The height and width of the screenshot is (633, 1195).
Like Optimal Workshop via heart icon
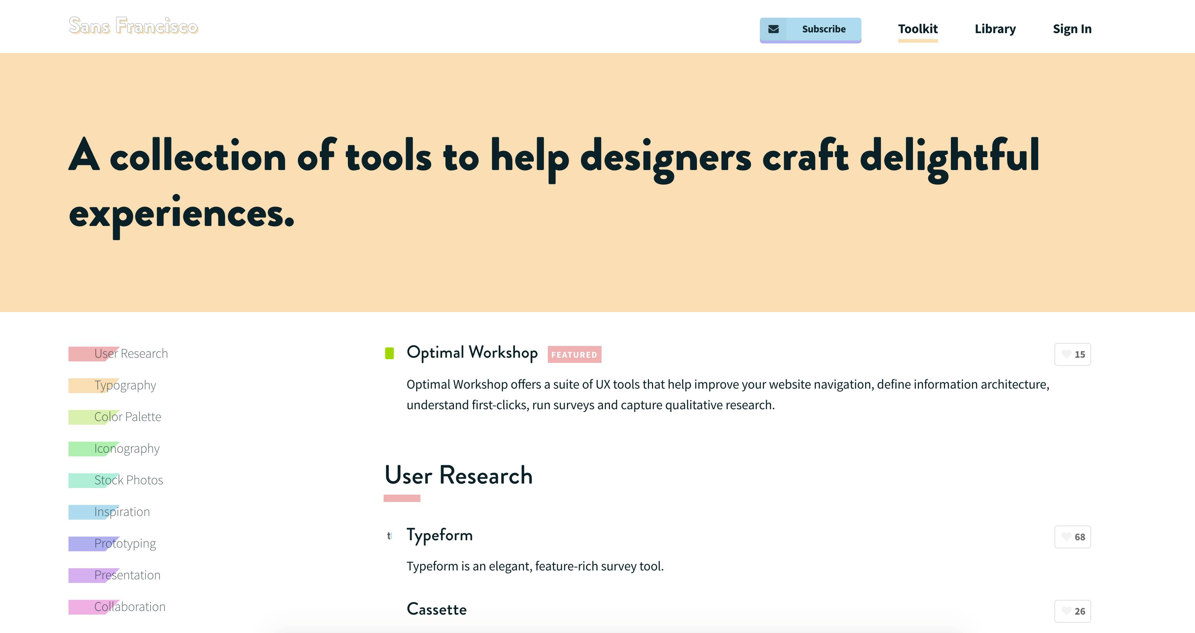click(x=1067, y=354)
